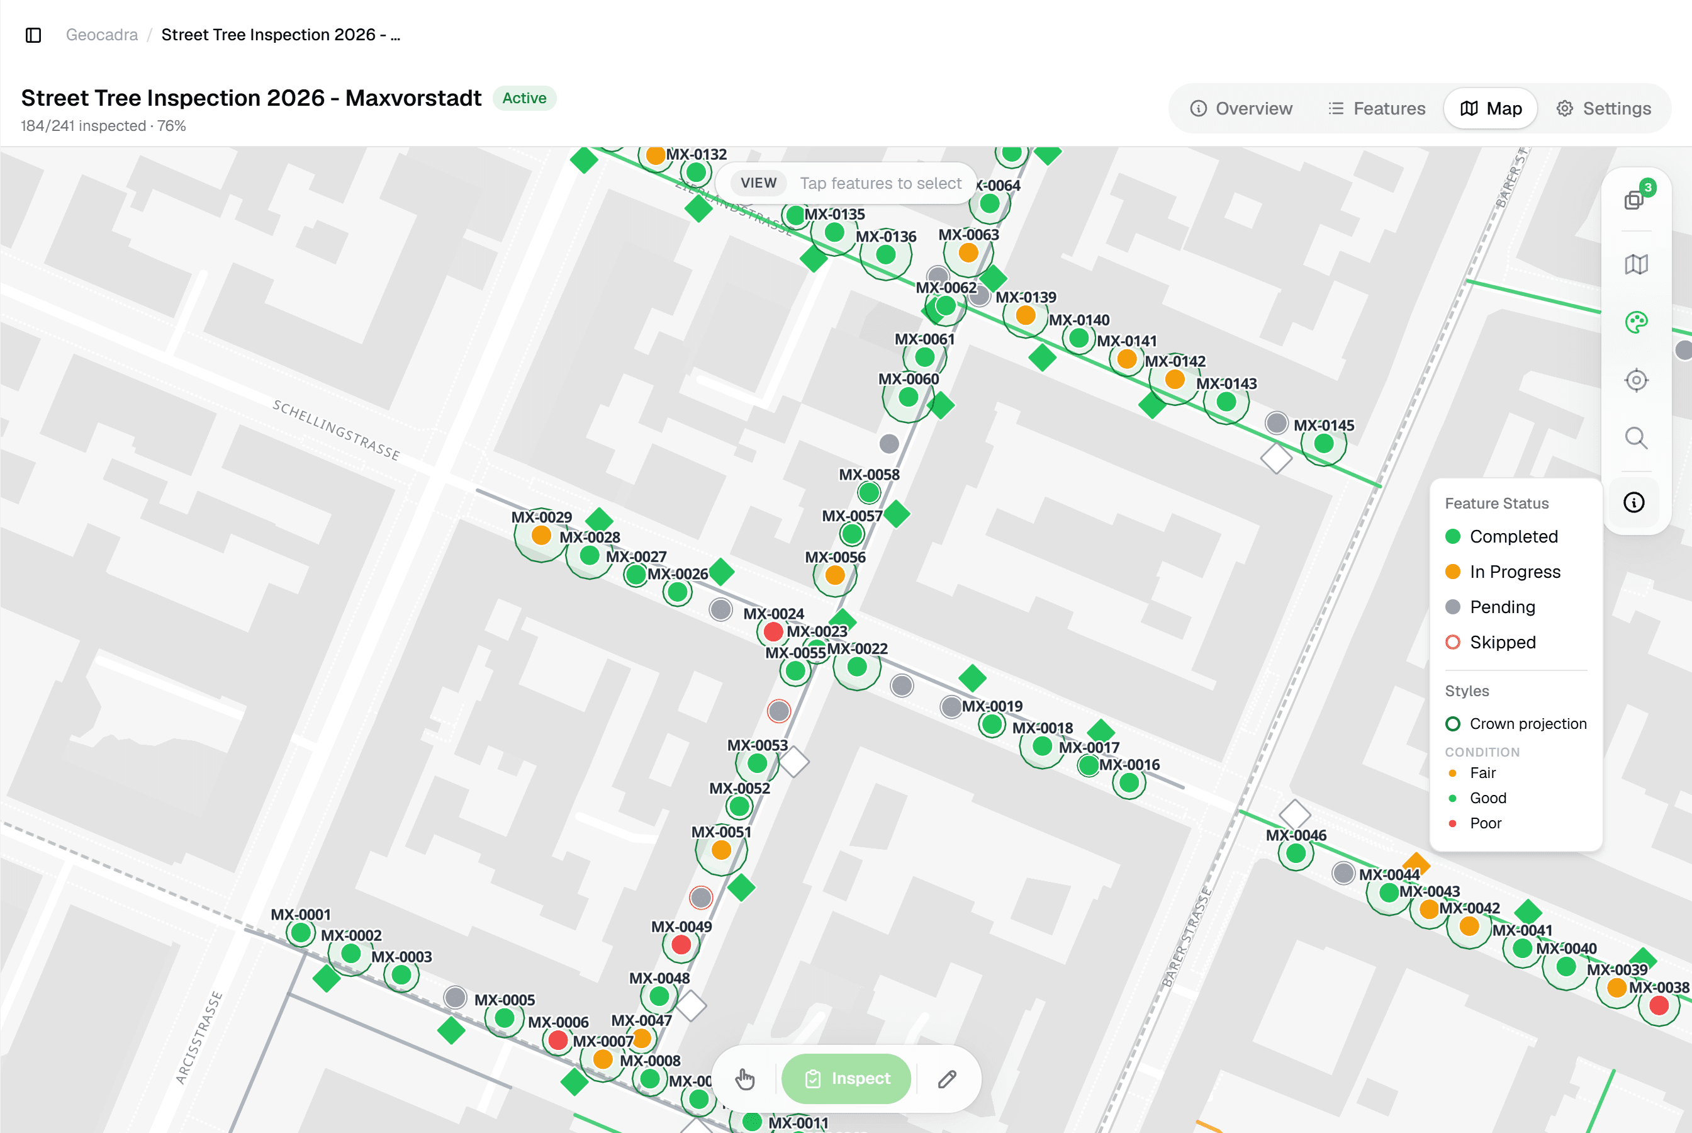
Task: Select tree marker MX-0046
Action: pyautogui.click(x=1296, y=854)
